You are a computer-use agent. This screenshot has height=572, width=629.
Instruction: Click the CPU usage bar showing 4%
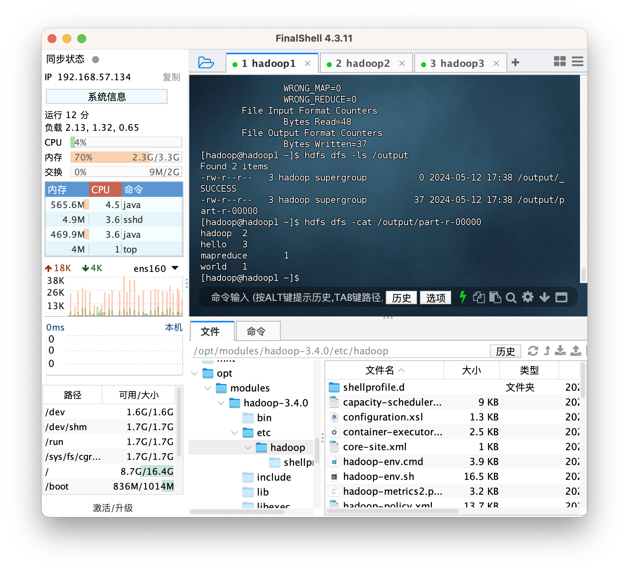(x=126, y=142)
